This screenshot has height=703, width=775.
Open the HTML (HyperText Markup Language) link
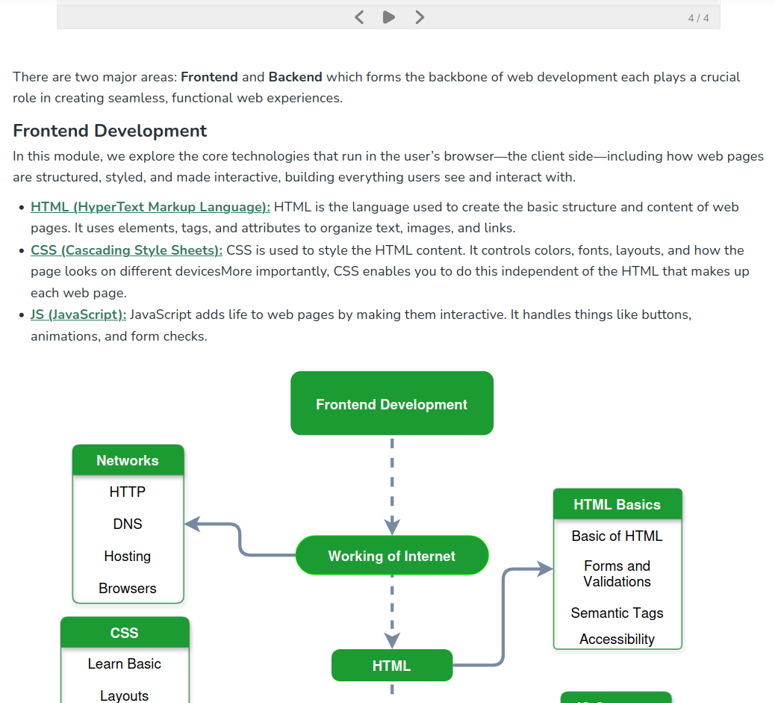click(x=150, y=207)
